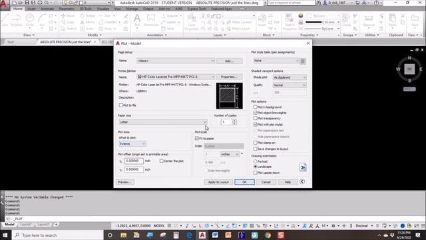Click the Match Properties tool

[290, 21]
